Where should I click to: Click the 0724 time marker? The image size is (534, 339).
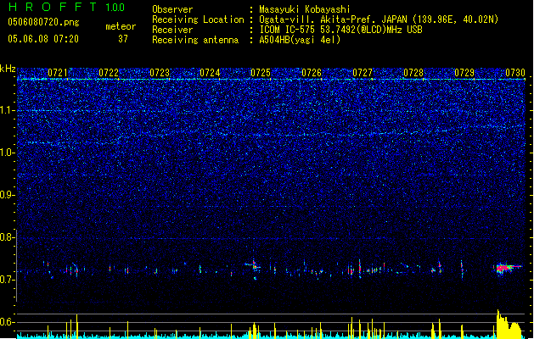pos(211,73)
